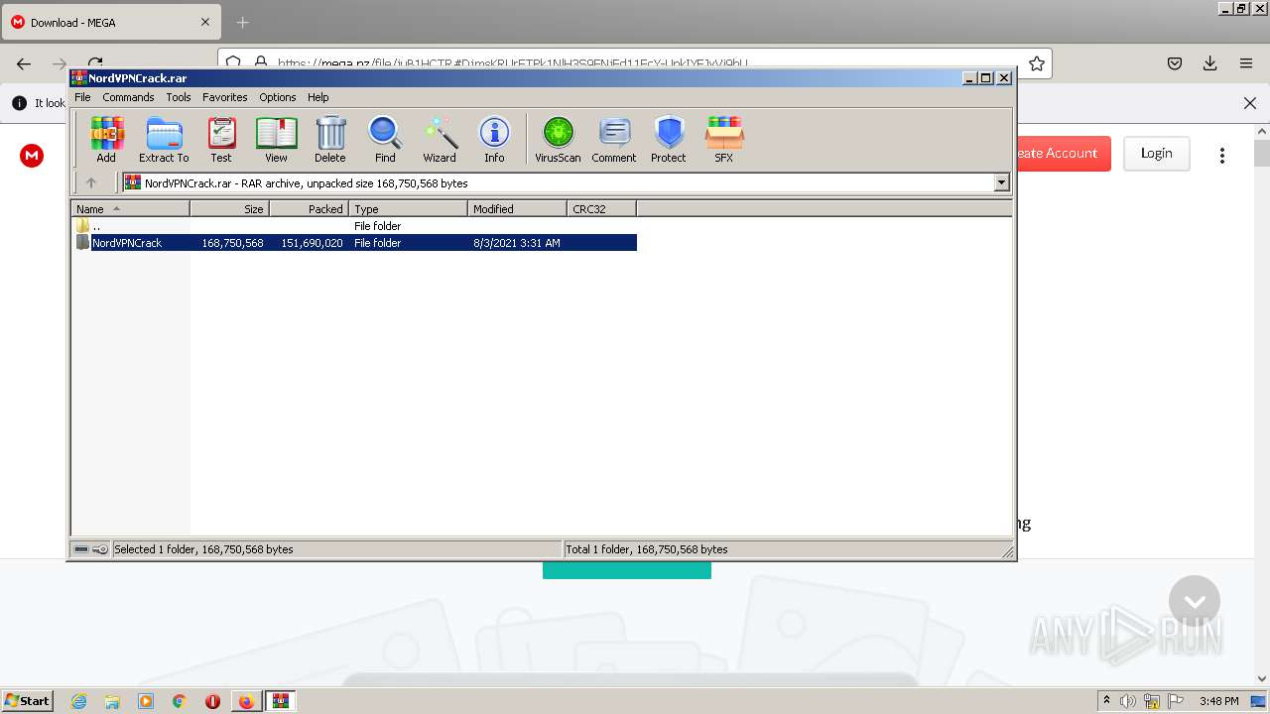1270x714 pixels.
Task: Click the 'Selected 1 folder' status text
Action: coord(203,549)
